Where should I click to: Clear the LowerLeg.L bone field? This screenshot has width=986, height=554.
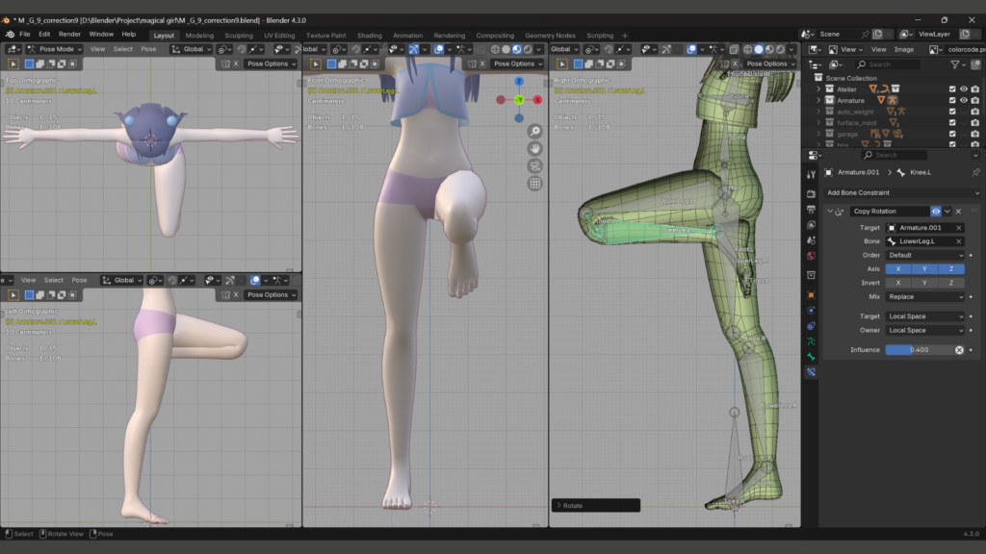[958, 241]
